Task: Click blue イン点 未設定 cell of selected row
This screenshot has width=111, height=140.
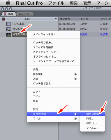Action: coord(83,34)
